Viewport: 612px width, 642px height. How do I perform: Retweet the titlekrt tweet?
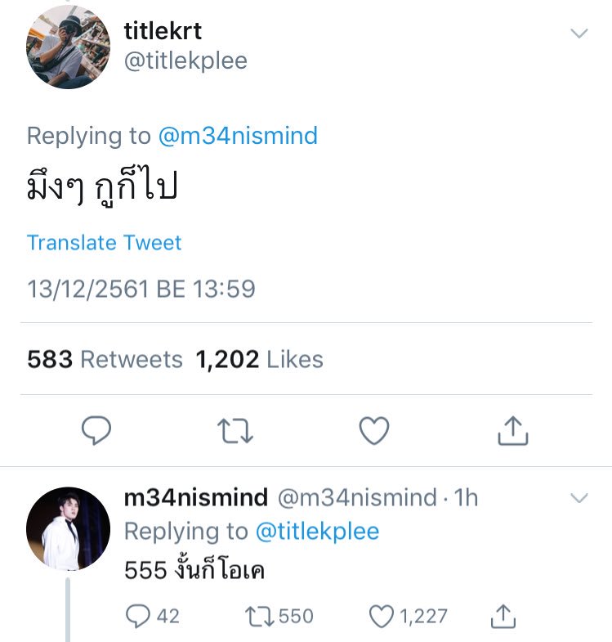click(236, 430)
